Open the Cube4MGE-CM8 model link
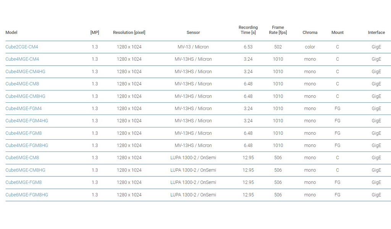 (22, 84)
